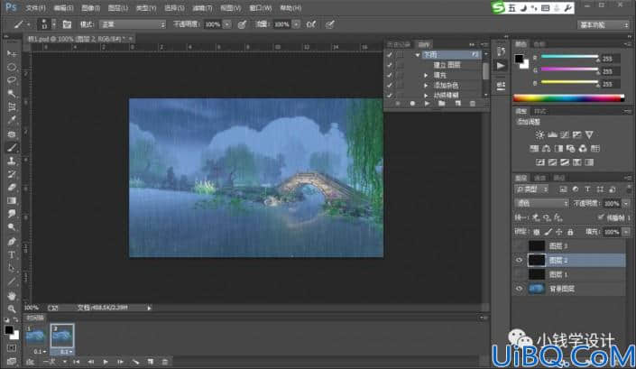Click delete frame trash icon in timeline
Image resolution: width=636 pixels, height=369 pixels.
(x=165, y=362)
